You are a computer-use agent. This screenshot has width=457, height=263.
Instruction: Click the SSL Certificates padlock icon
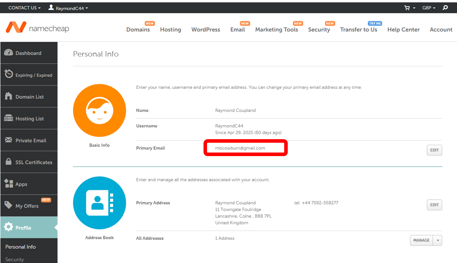pos(8,162)
